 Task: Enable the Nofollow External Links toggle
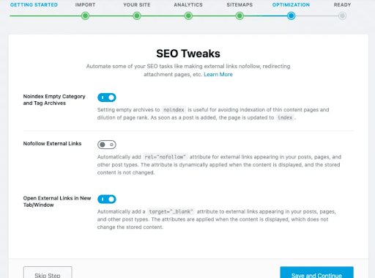coord(107,145)
